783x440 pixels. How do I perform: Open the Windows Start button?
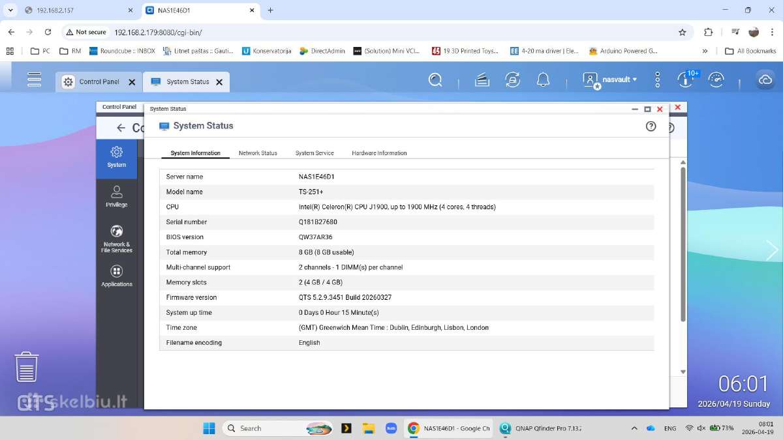(x=209, y=428)
